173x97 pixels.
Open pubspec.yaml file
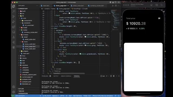pos(26,82)
